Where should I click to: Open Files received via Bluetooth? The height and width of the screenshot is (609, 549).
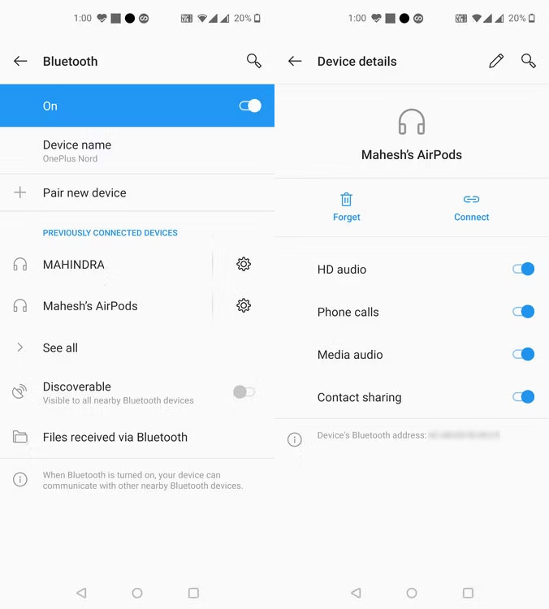click(x=137, y=437)
